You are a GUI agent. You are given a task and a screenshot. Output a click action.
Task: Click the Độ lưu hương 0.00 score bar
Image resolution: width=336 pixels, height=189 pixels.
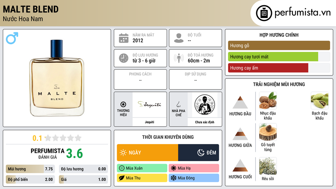pos(83,169)
